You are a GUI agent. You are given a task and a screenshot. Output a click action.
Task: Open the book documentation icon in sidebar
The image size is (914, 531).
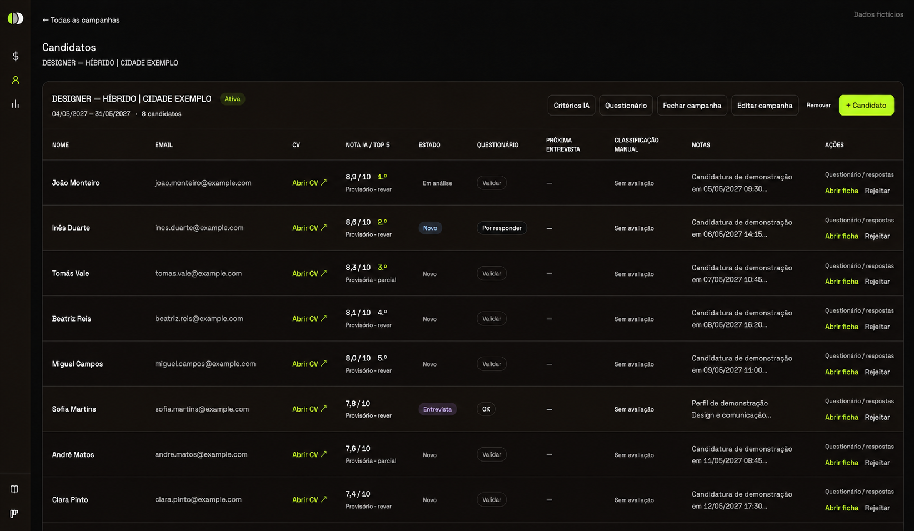click(14, 489)
